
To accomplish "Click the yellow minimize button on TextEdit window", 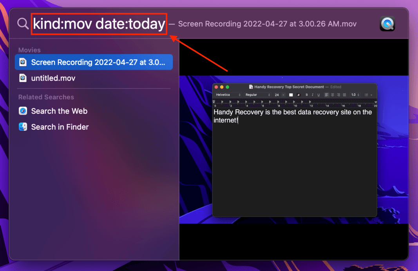I will pos(222,87).
